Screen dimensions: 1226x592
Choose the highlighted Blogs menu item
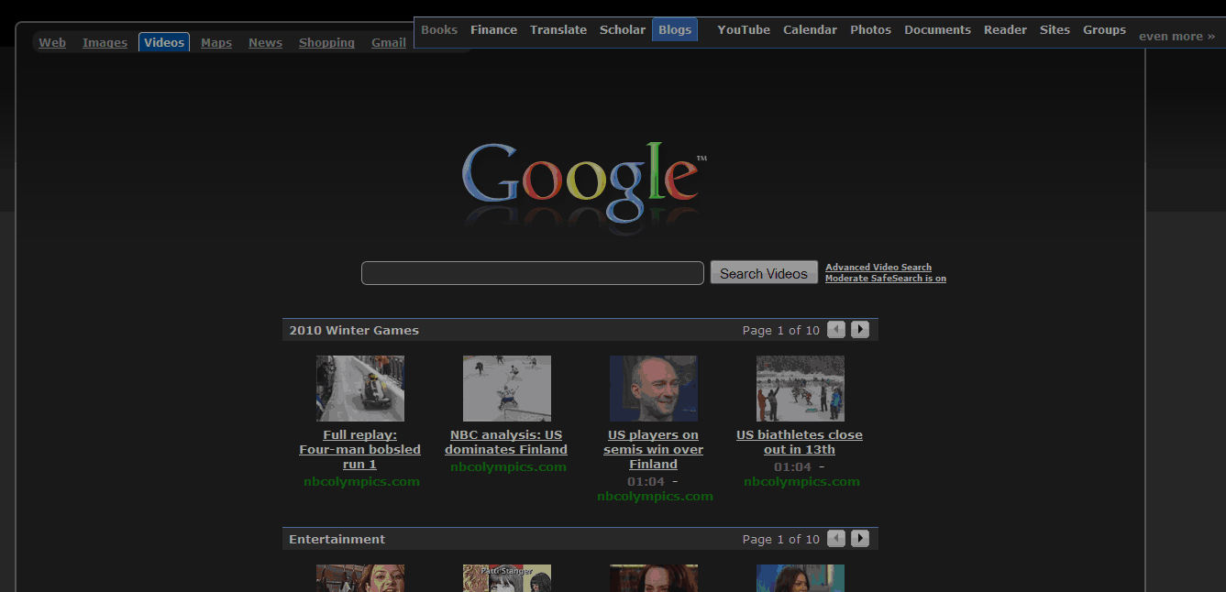pyautogui.click(x=675, y=29)
